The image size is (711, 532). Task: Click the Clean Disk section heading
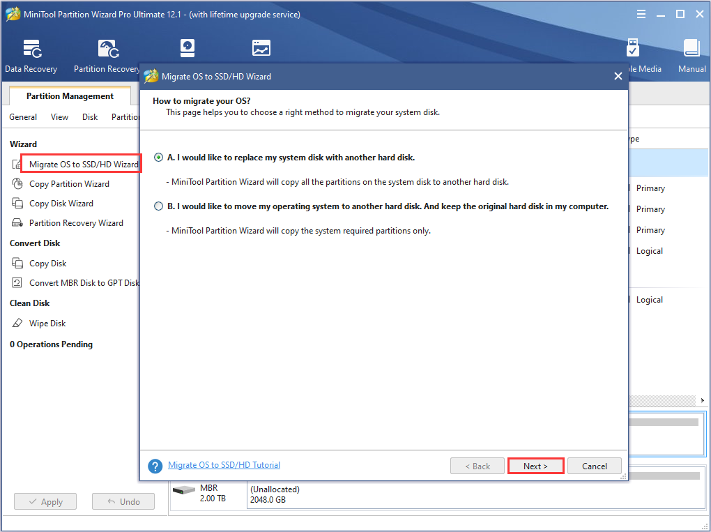point(29,303)
